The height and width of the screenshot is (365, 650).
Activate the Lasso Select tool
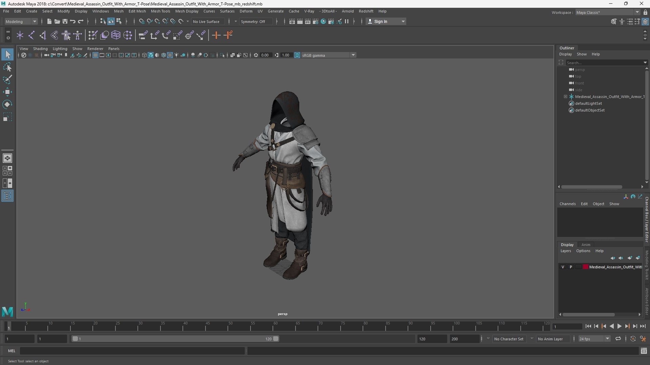coord(7,67)
